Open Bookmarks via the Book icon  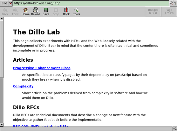(x=66, y=12)
